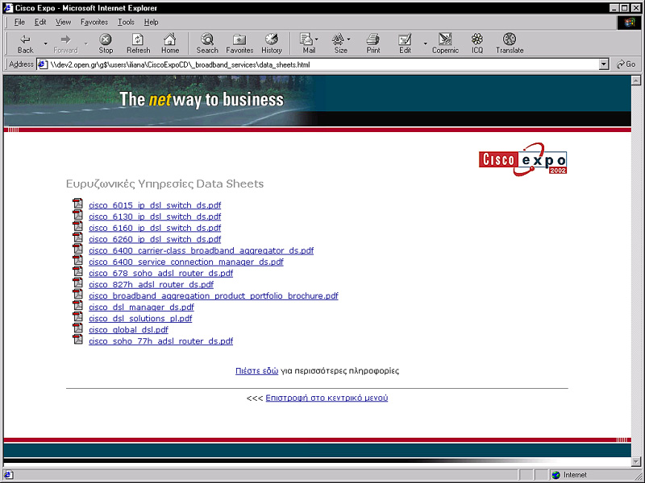The image size is (645, 483).
Task: Open the address bar dropdown list
Action: coord(604,64)
